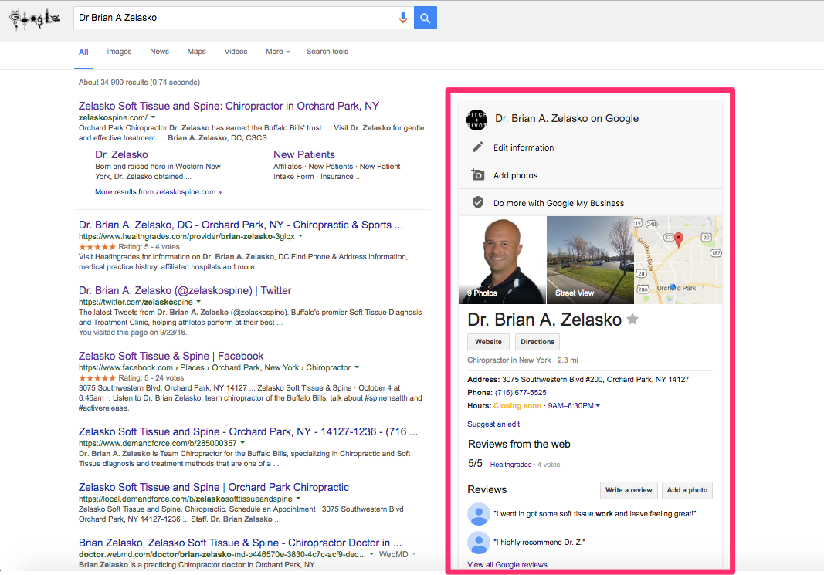Viewport: 824px width, 575px height.
Task: Click the Pitch + Pivot profile avatar
Action: 476,119
